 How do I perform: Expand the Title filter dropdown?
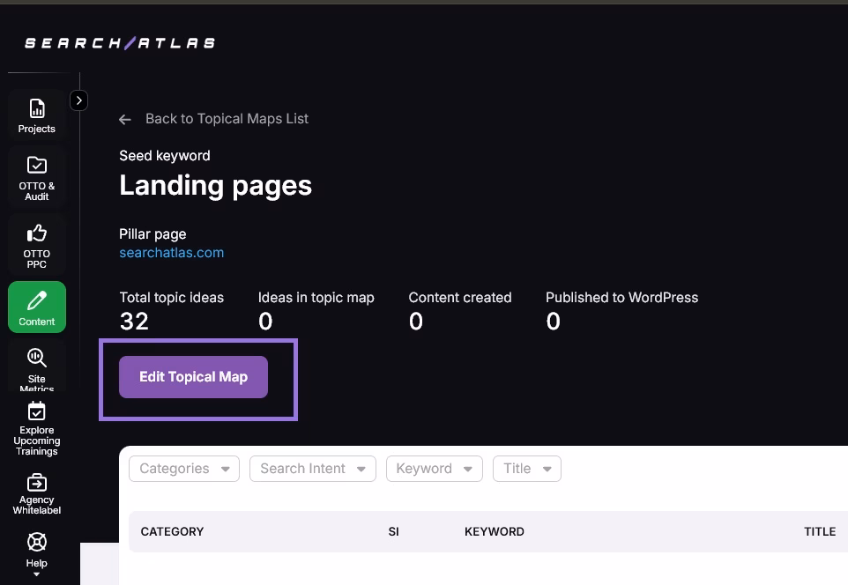tap(526, 469)
